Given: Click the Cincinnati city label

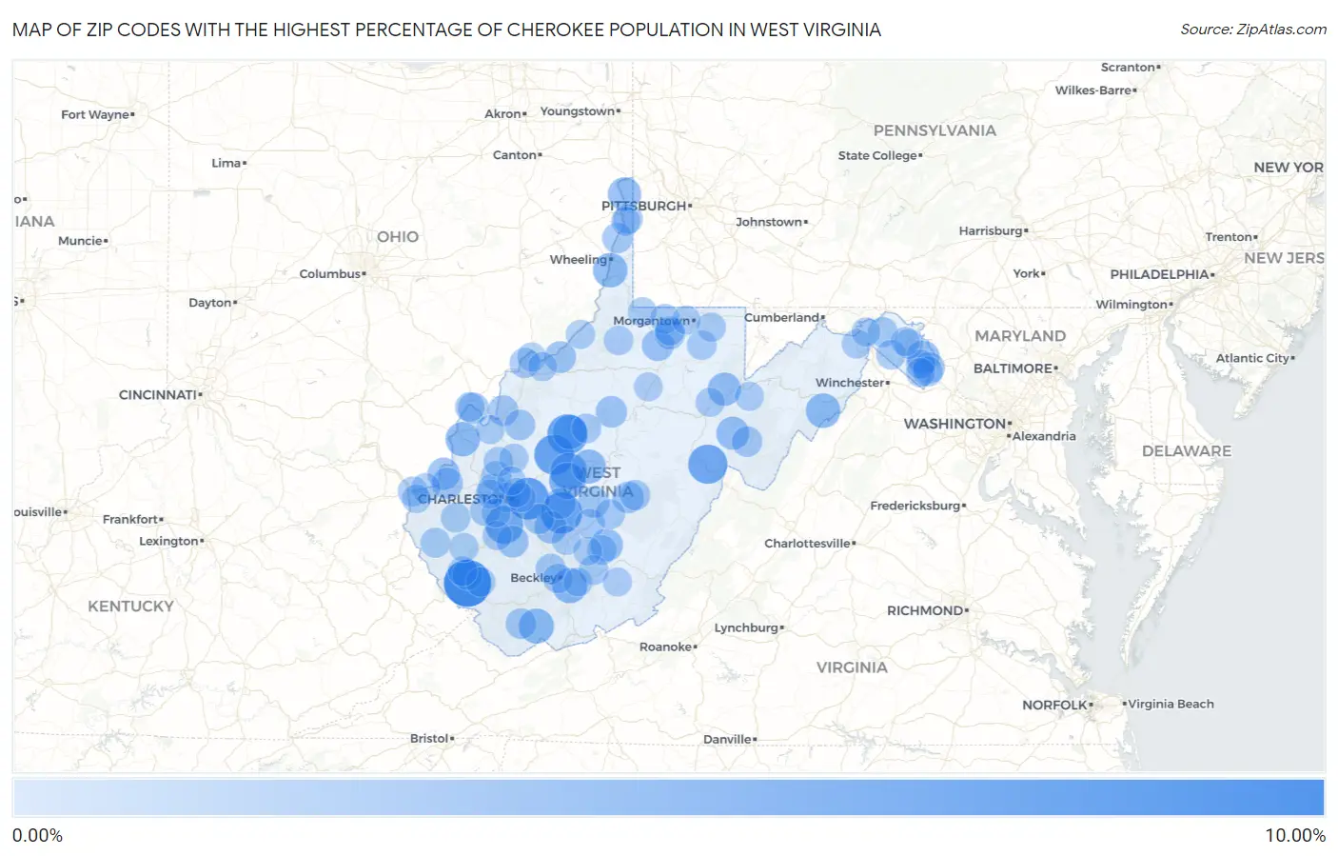Looking at the screenshot, I should pos(159,394).
